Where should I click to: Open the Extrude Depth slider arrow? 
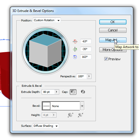pos(57,92)
